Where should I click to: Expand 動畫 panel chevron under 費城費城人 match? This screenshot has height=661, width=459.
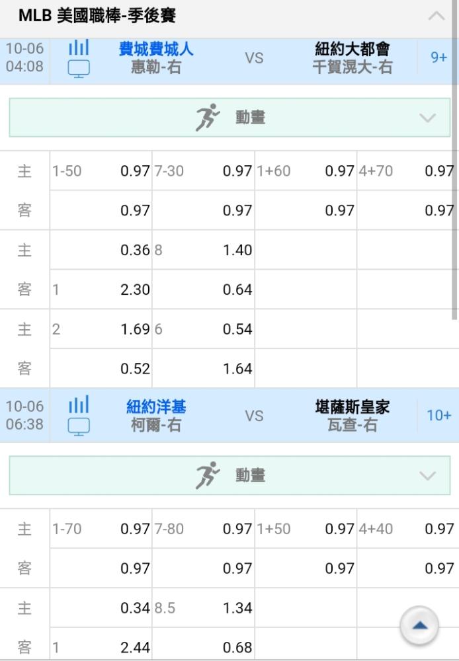click(428, 118)
